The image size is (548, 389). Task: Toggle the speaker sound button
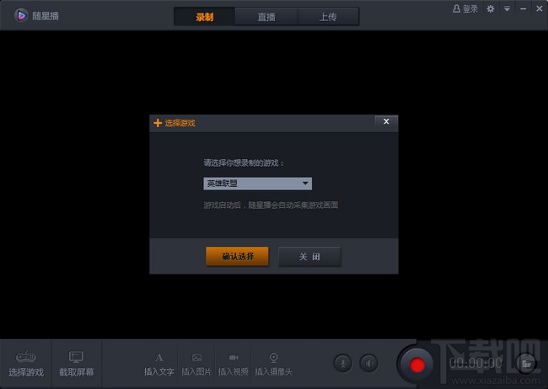[x=368, y=363]
